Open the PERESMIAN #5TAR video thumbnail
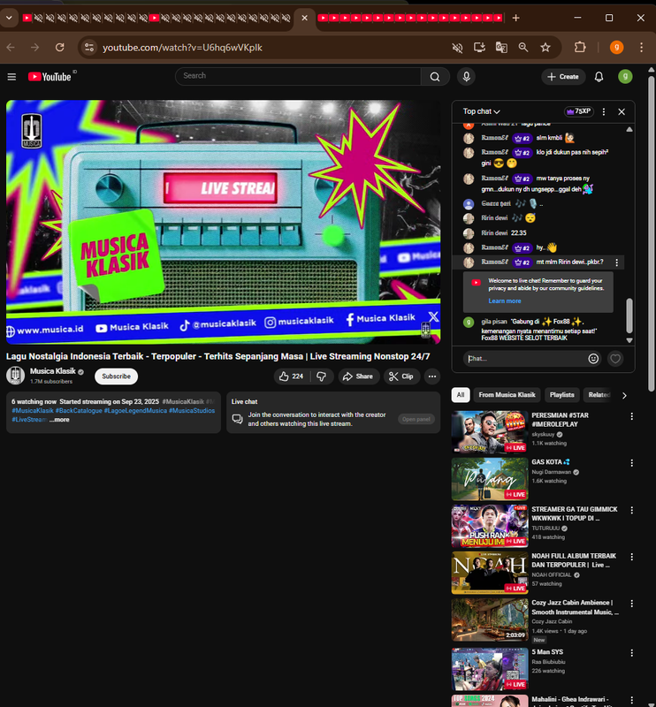The height and width of the screenshot is (707, 656). pos(490,432)
